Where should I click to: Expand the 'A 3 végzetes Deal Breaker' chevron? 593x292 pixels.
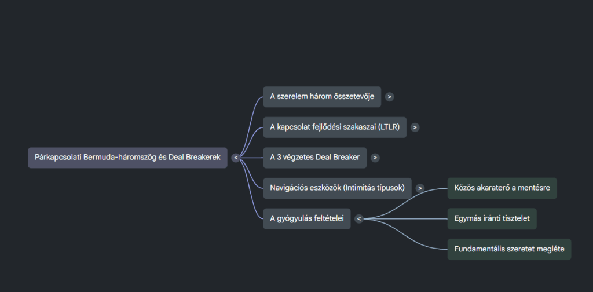click(375, 157)
